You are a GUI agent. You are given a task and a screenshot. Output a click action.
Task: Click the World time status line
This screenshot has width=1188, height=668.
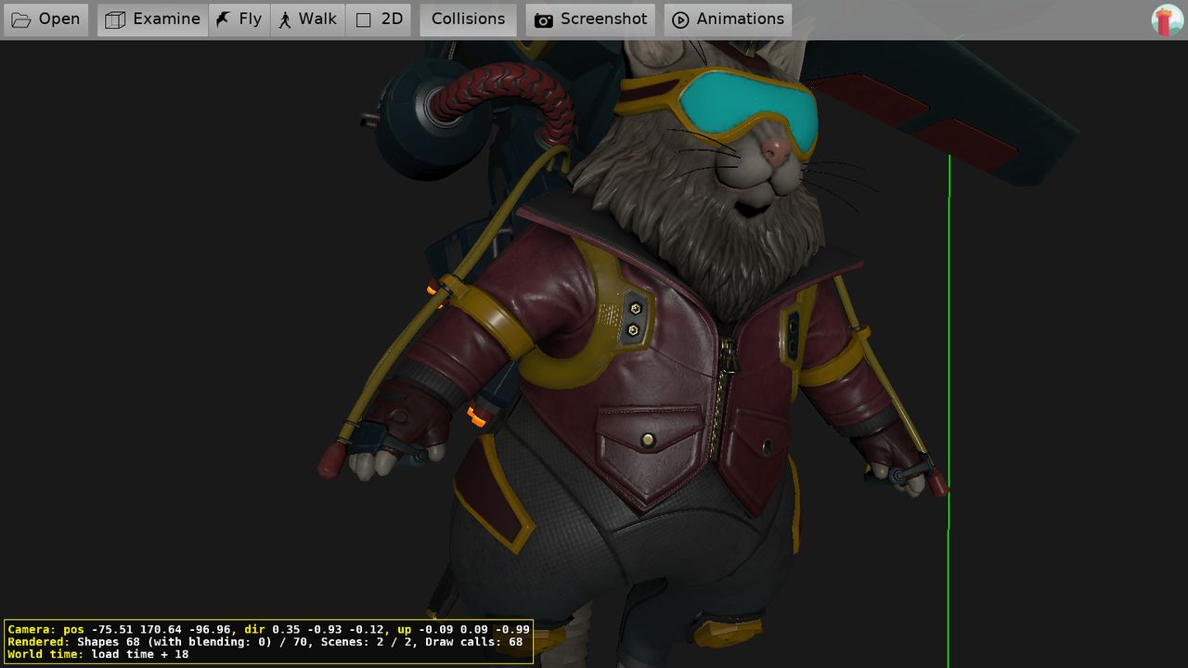click(98, 654)
